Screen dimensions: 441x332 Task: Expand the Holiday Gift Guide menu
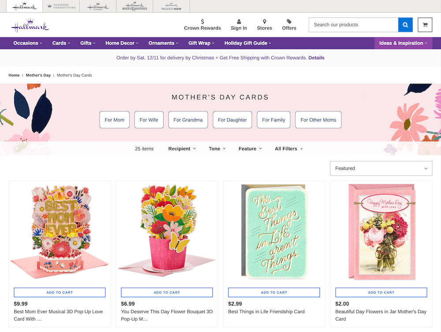(248, 43)
